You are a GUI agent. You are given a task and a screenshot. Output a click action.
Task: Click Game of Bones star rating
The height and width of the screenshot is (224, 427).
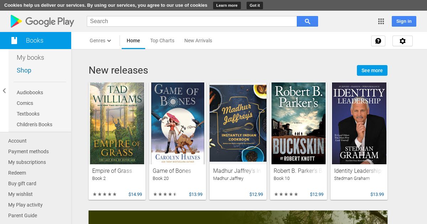coord(165,194)
